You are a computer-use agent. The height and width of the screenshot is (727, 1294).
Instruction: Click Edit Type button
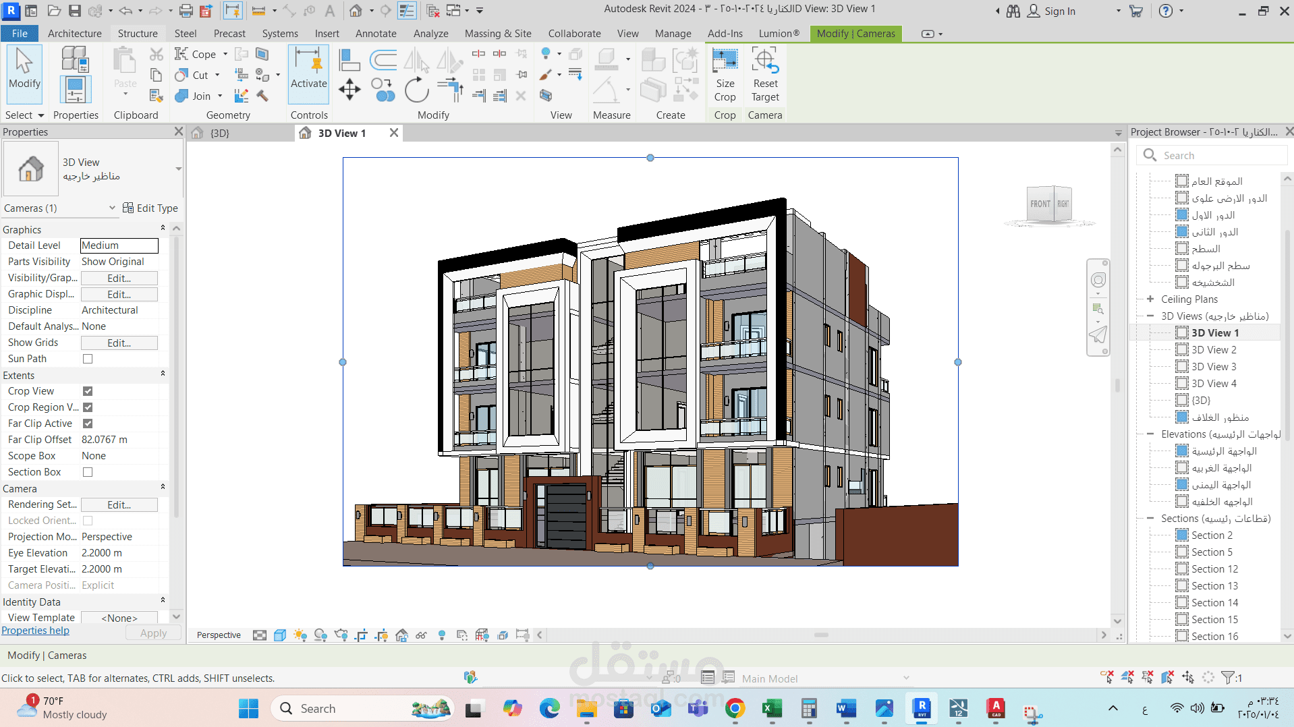(x=150, y=208)
